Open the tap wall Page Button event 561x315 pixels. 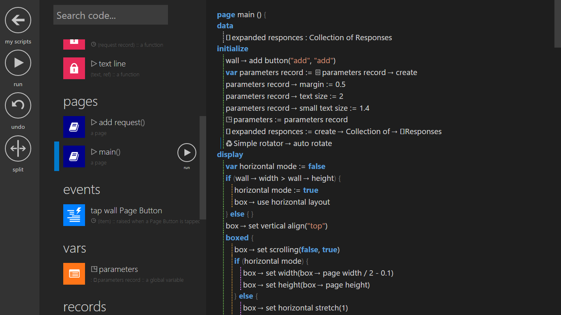point(126,210)
